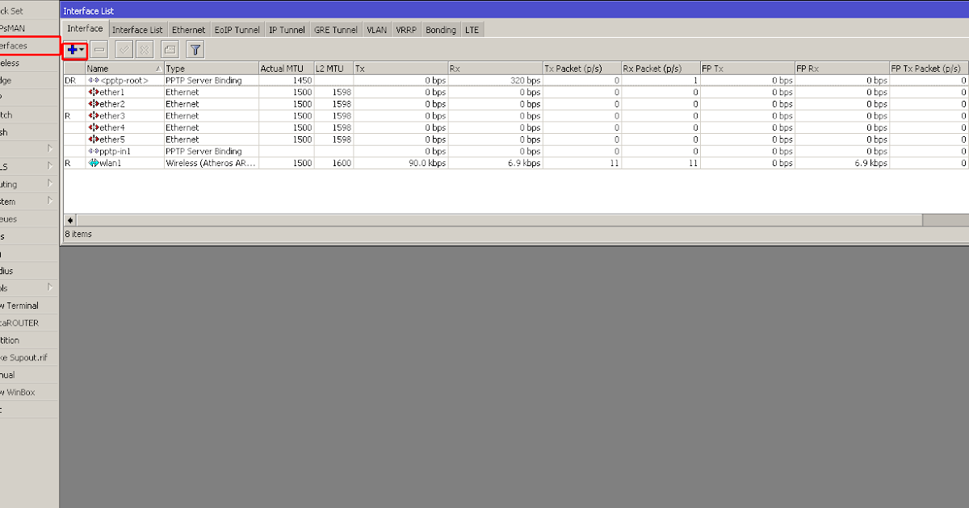Click the Filter funnel icon
This screenshot has width=969, height=508.
pyautogui.click(x=195, y=49)
